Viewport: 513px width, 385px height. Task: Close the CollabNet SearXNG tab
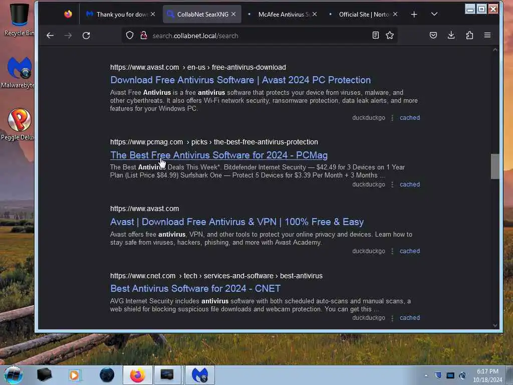(233, 15)
